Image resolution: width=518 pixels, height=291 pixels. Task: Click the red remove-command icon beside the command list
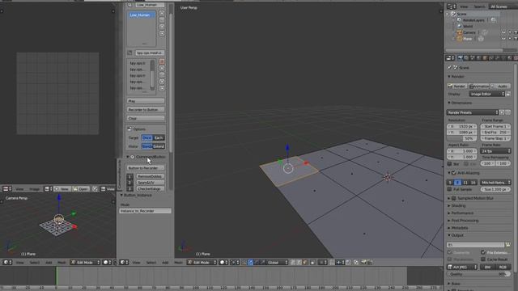pyautogui.click(x=162, y=61)
